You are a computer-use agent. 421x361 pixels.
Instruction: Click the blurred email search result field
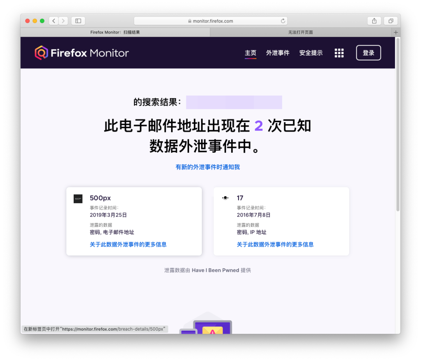[234, 102]
